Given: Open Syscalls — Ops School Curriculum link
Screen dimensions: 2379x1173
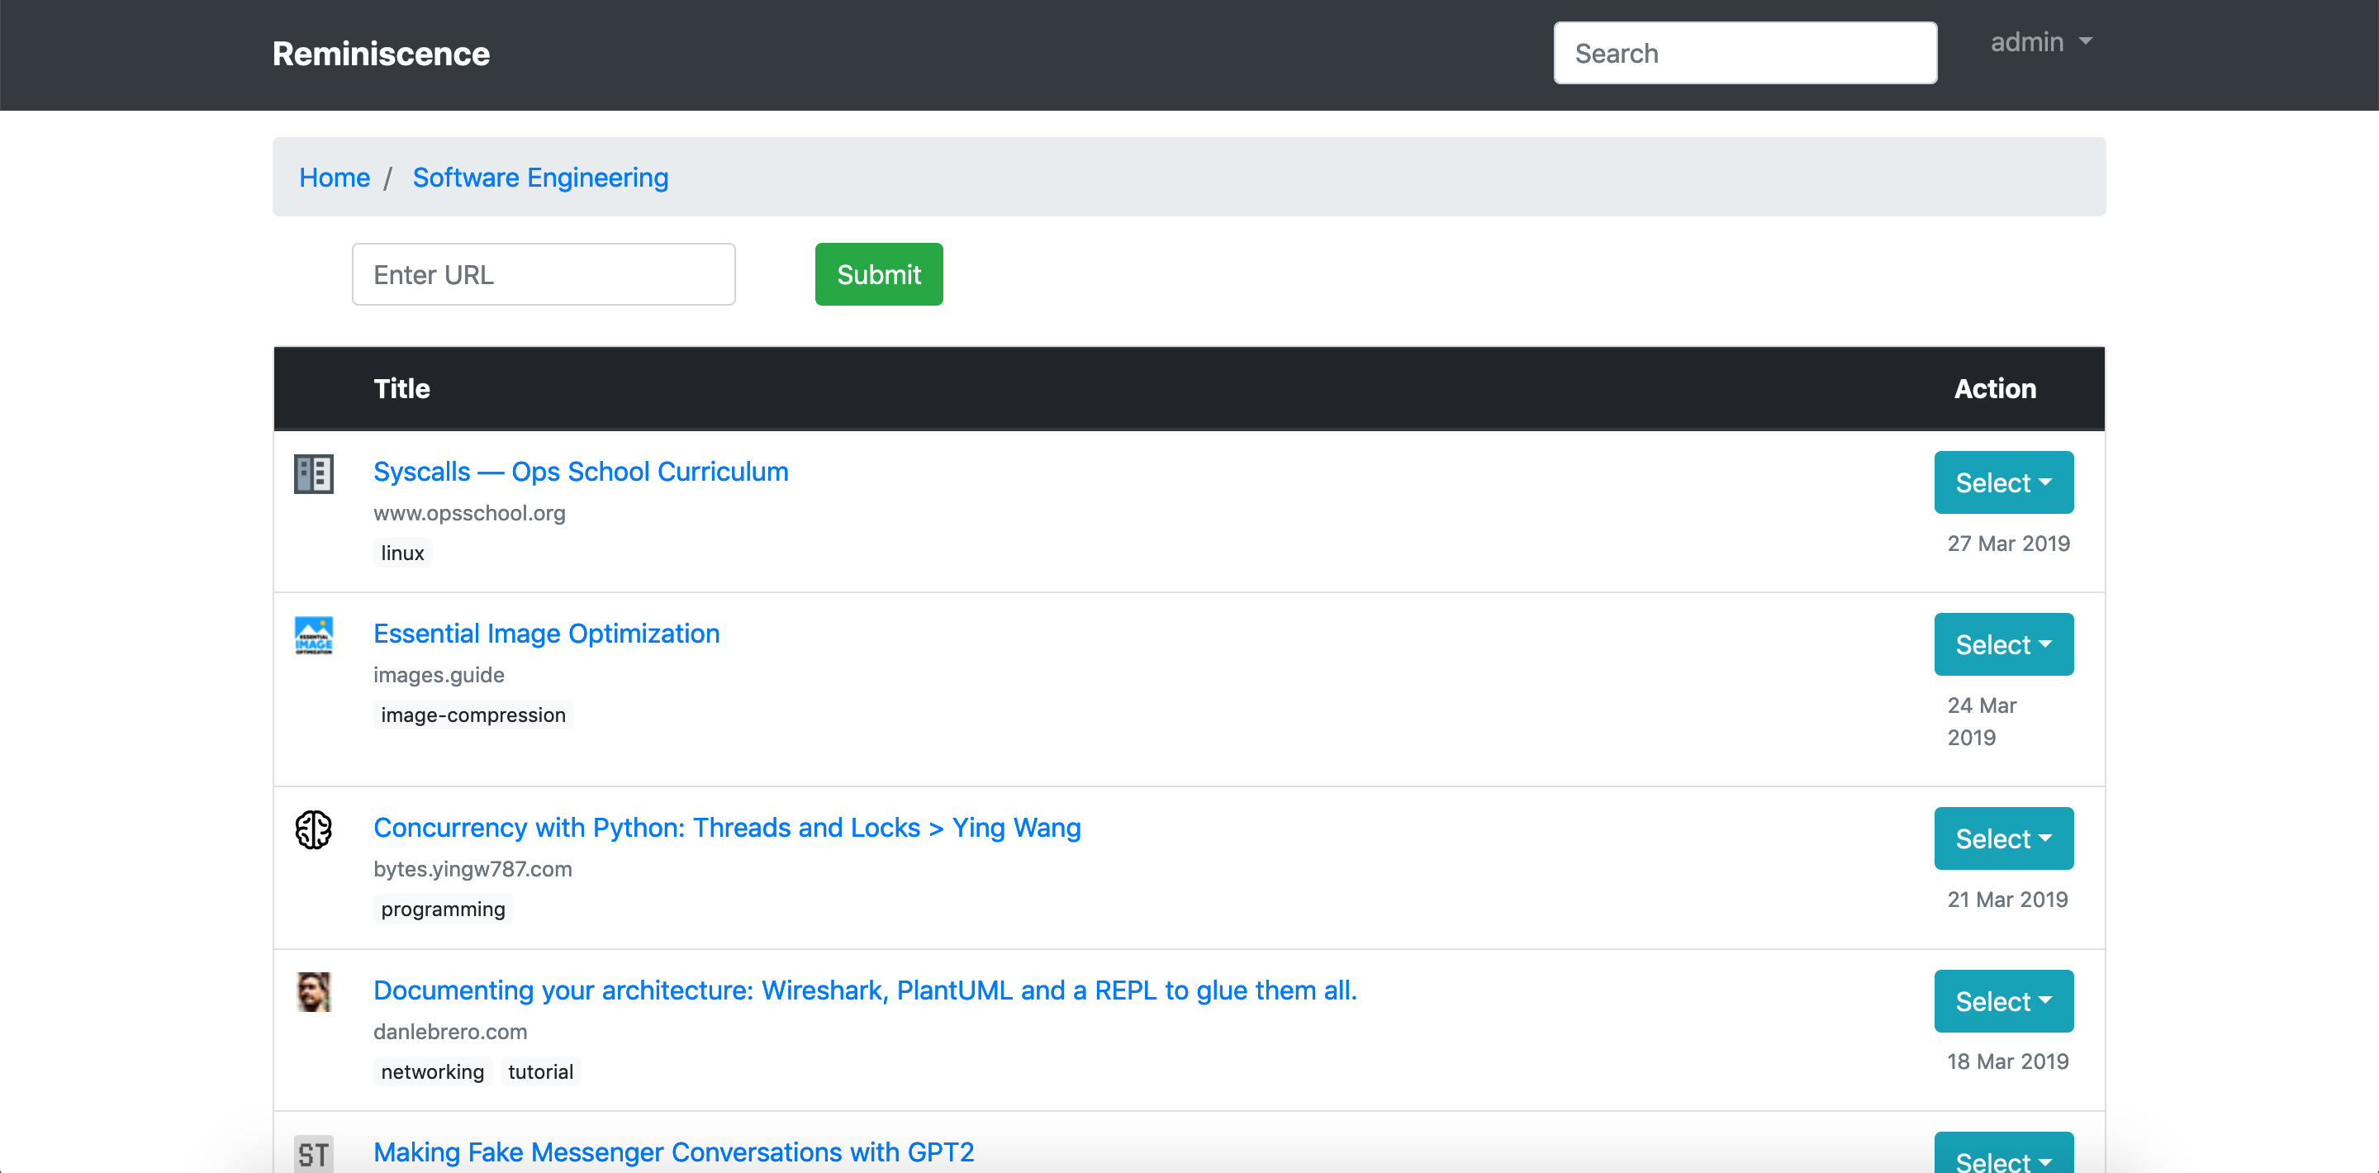Looking at the screenshot, I should tap(581, 472).
